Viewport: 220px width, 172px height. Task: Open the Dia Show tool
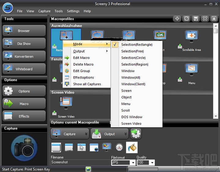(x=24, y=43)
